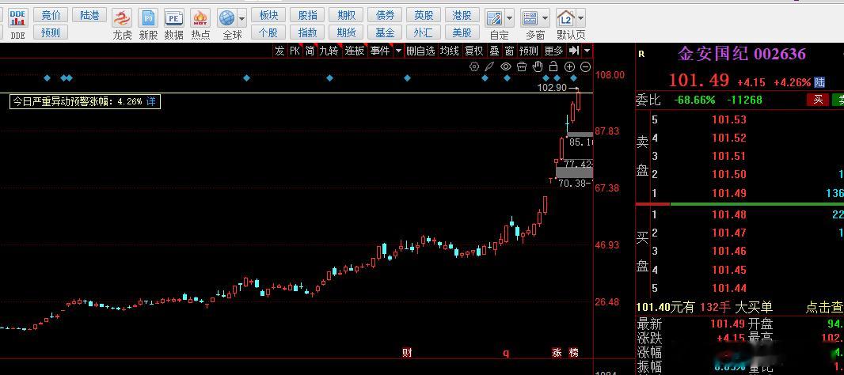The height and width of the screenshot is (375, 844).
Task: Click the red-green buy/sell ratio bar
Action: click(x=739, y=204)
